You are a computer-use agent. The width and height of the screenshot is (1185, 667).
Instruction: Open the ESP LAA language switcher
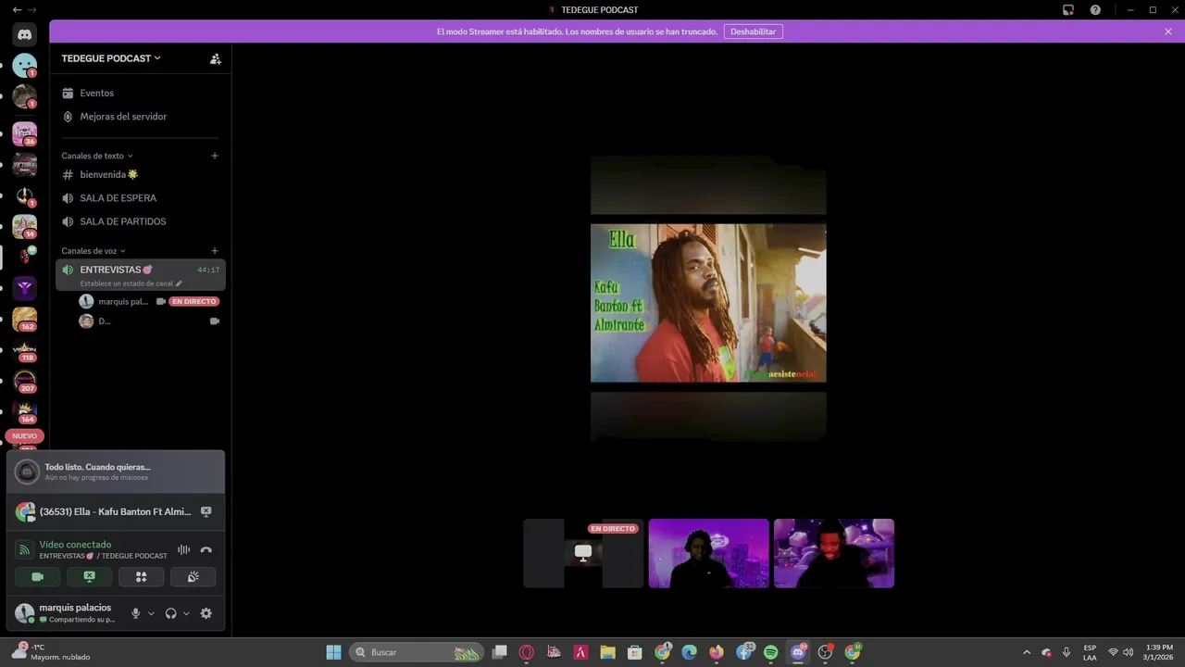tap(1090, 652)
